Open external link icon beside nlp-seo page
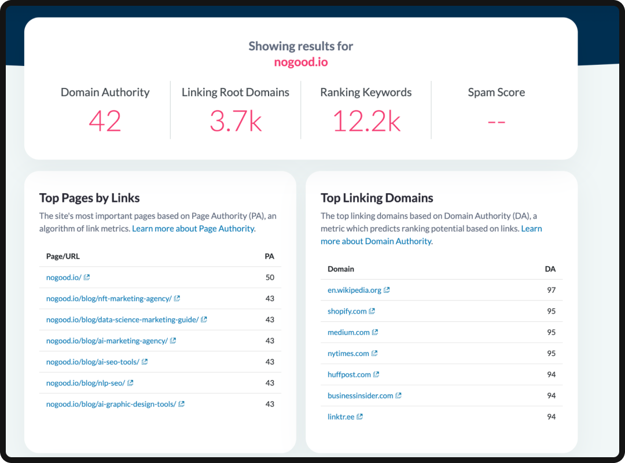The image size is (625, 463). [x=130, y=383]
